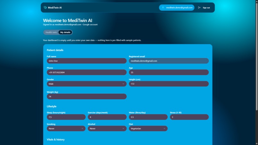Click the Alcohol dropdown chevron
The image size is (258, 145).
(123, 129)
